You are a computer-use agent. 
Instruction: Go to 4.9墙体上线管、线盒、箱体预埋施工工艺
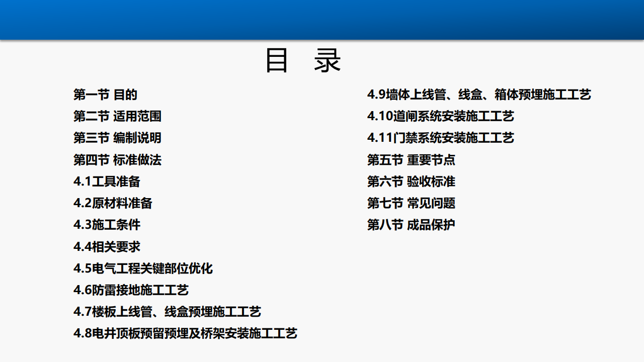click(x=479, y=95)
